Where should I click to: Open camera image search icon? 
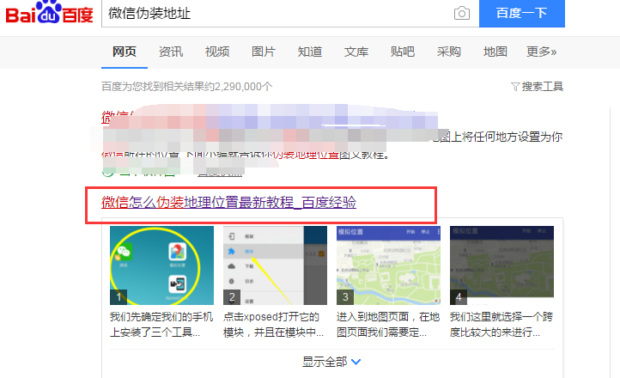click(x=461, y=14)
